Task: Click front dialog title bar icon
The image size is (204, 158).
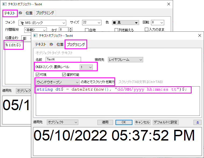Action: point(35,35)
